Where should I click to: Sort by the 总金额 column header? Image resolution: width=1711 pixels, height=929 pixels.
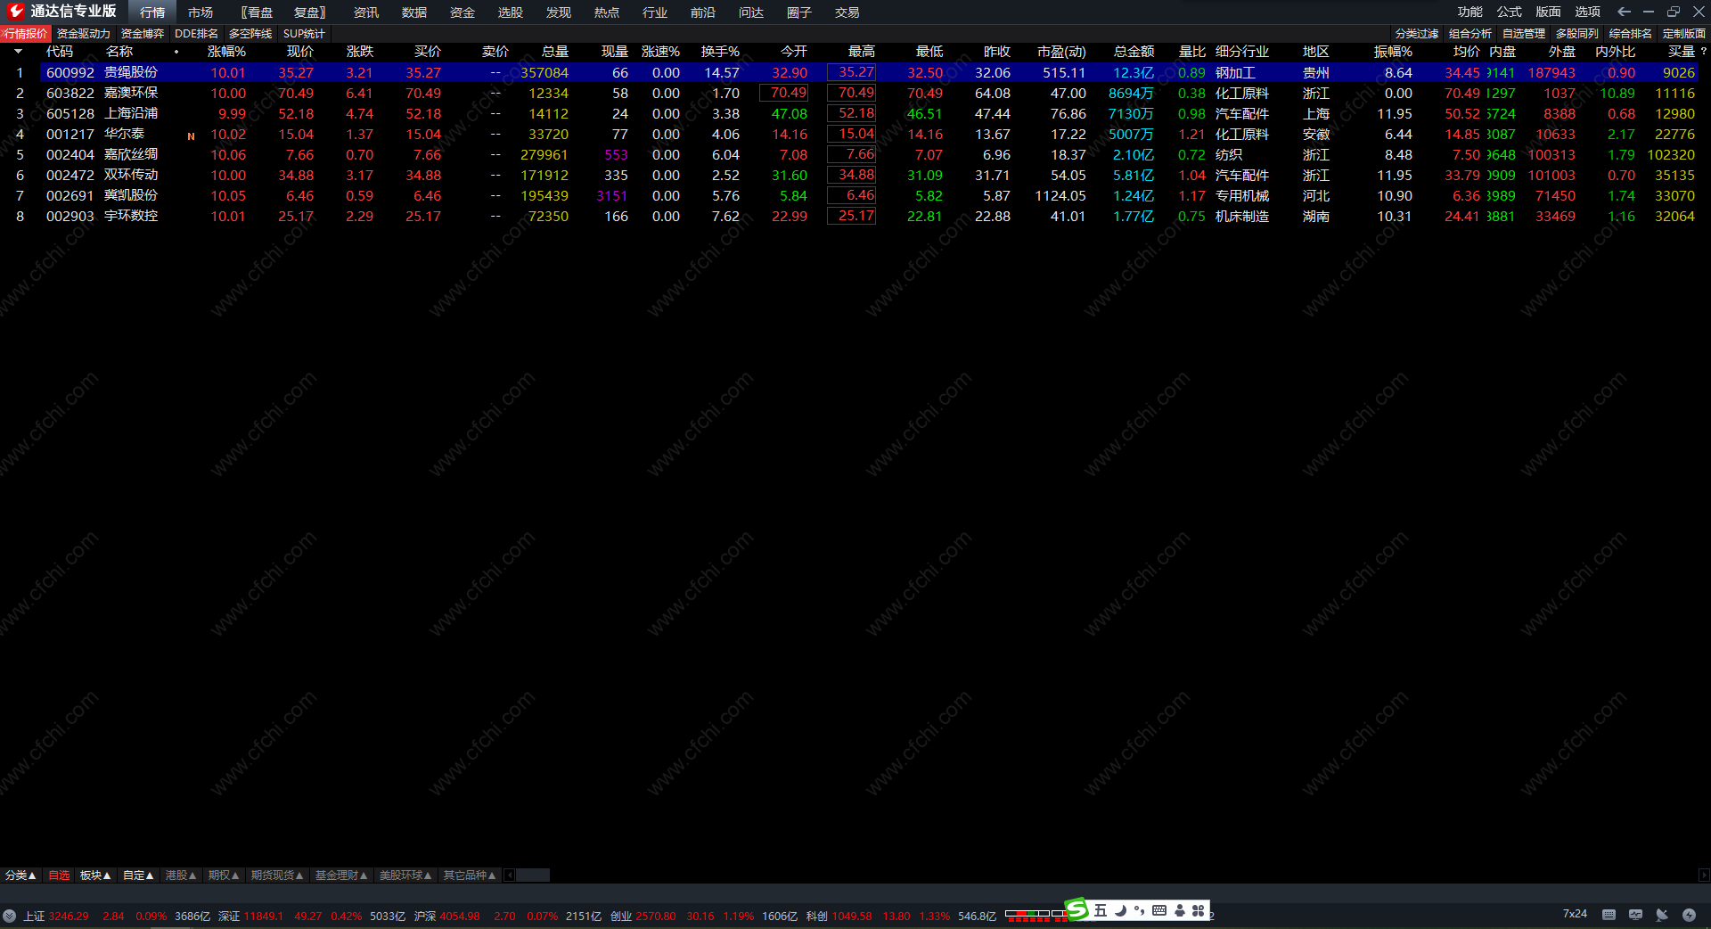click(1134, 52)
